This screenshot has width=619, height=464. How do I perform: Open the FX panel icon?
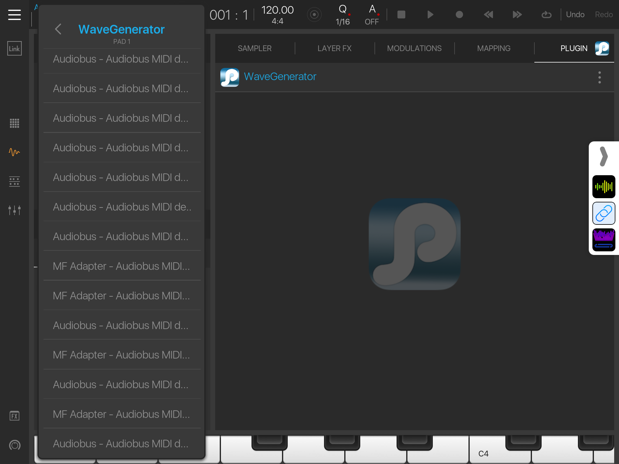coord(15,416)
